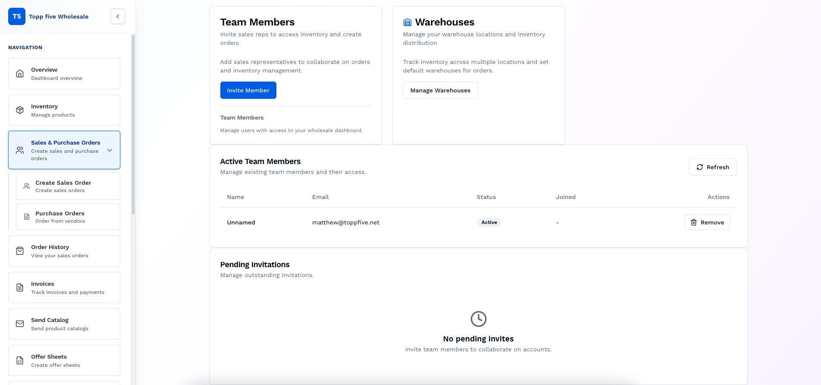The height and width of the screenshot is (385, 821).
Task: Click the Send Catalog envelope icon
Action: click(x=20, y=324)
